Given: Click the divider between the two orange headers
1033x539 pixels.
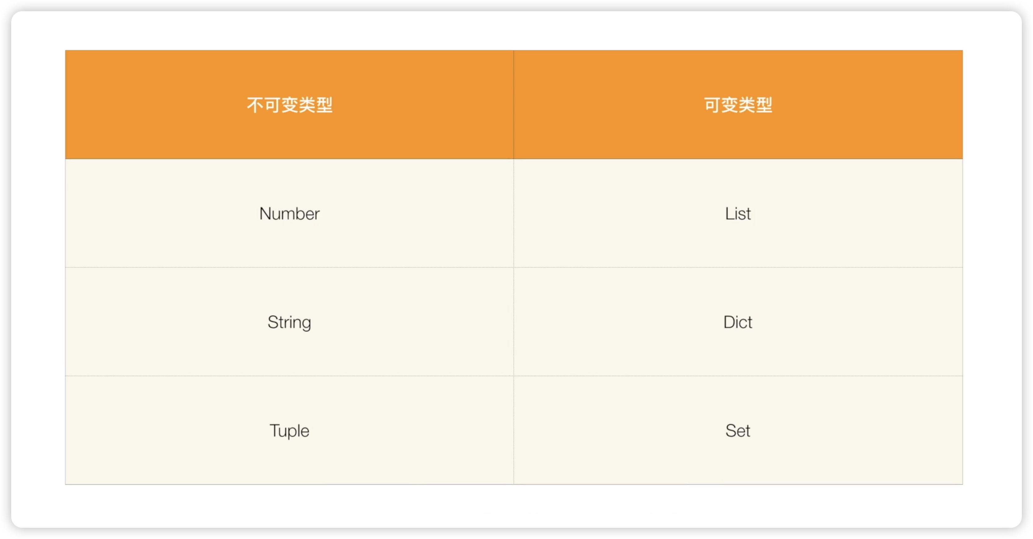Looking at the screenshot, I should click(x=514, y=105).
